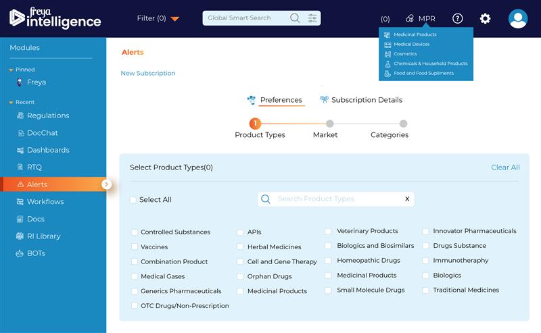Choose Food and Food Supliments menu entry
The height and width of the screenshot is (333, 541).
click(x=424, y=73)
